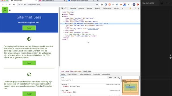The height and width of the screenshot is (96, 172).
Task: Show more DevTools tabs with the double chevron
Action: (123, 8)
